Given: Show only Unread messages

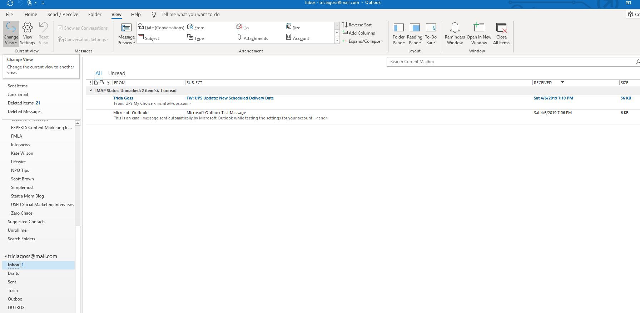Looking at the screenshot, I should click(116, 73).
